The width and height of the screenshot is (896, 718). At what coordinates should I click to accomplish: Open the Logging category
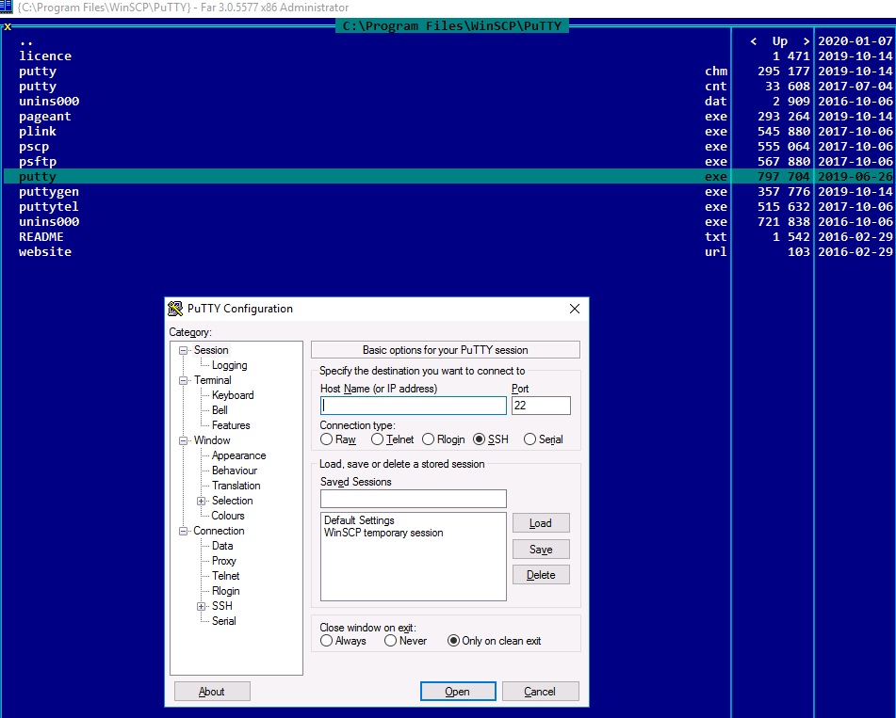pyautogui.click(x=229, y=365)
